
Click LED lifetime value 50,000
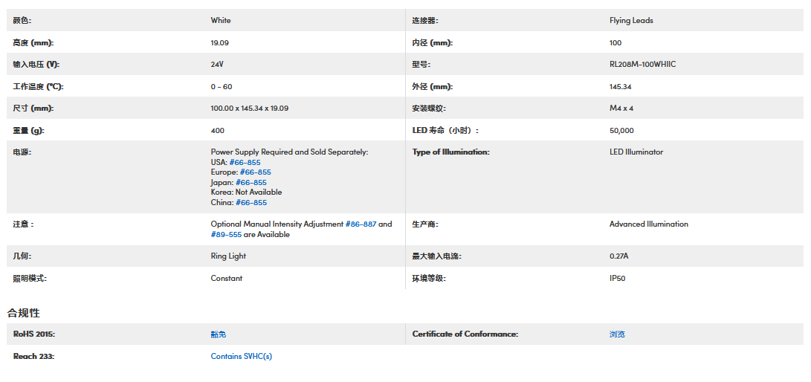[x=621, y=131]
